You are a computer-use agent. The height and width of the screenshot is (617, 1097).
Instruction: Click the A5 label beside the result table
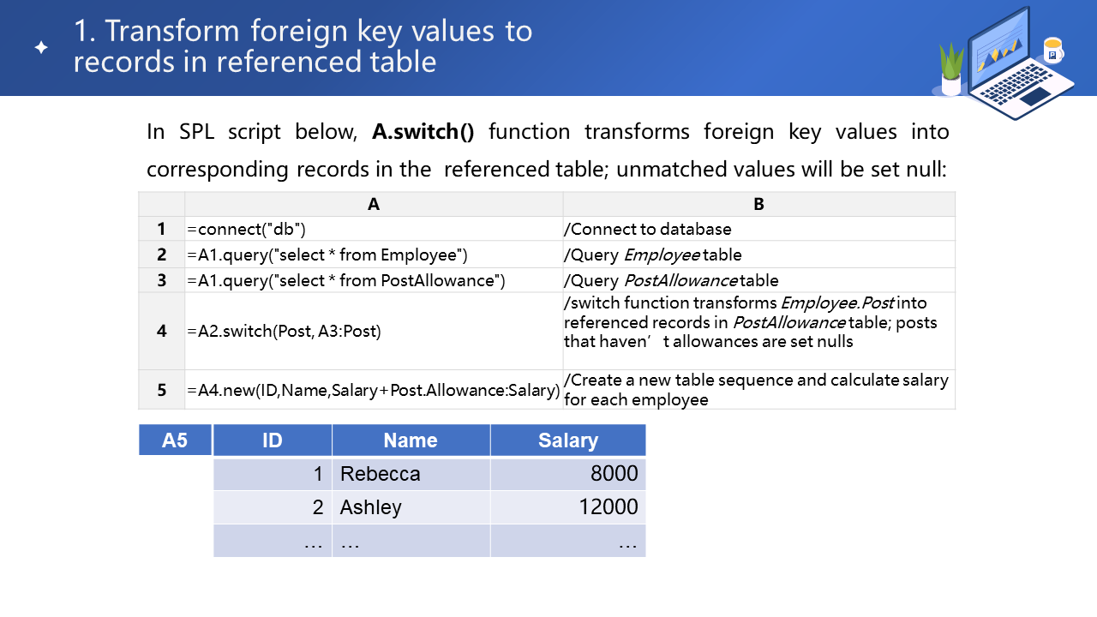tap(175, 440)
